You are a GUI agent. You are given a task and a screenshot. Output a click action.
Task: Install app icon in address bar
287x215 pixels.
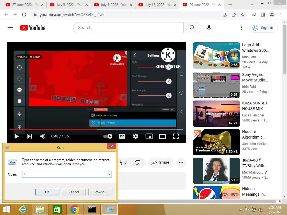(225, 15)
